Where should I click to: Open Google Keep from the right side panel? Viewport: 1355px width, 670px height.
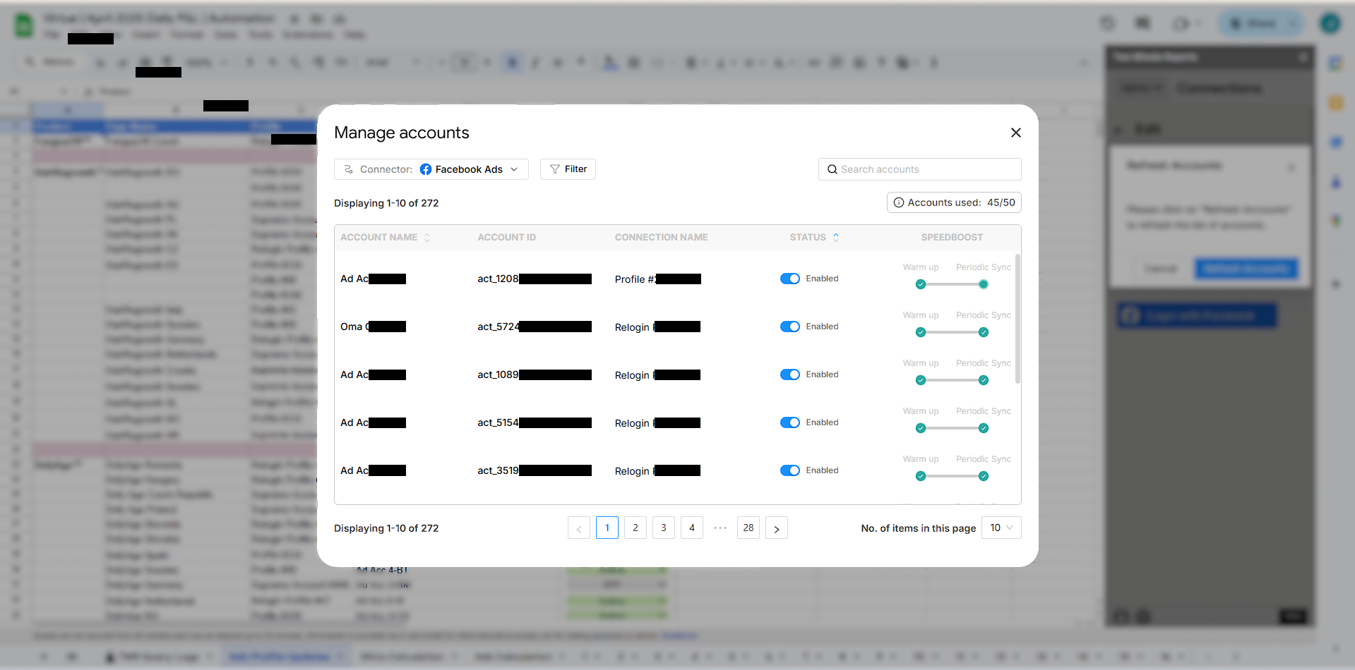1335,102
